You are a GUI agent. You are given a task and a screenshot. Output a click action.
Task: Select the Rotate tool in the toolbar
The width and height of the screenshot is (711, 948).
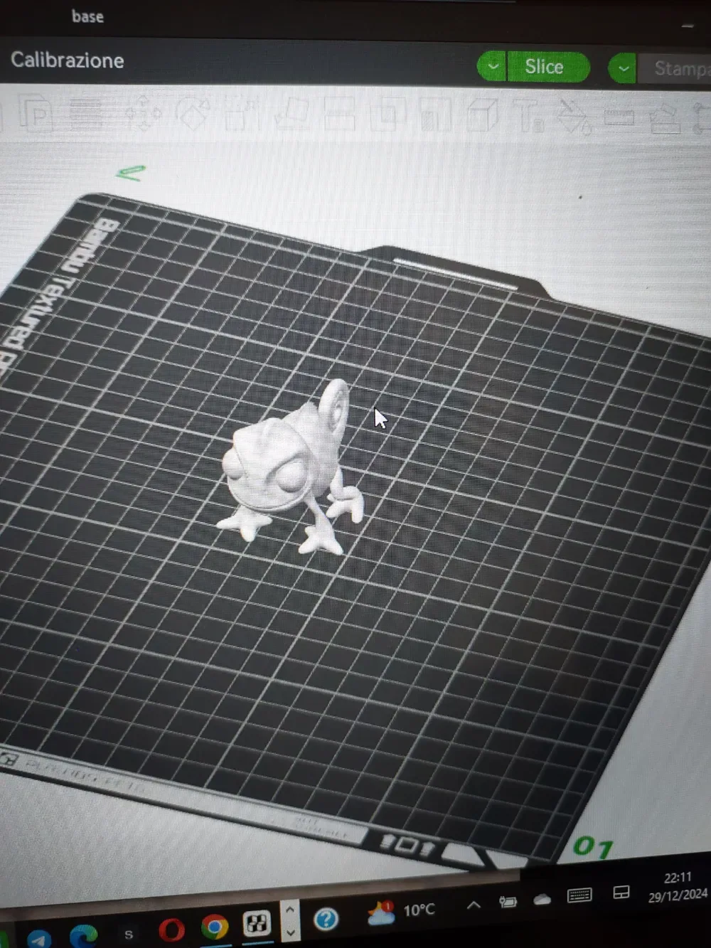(191, 114)
